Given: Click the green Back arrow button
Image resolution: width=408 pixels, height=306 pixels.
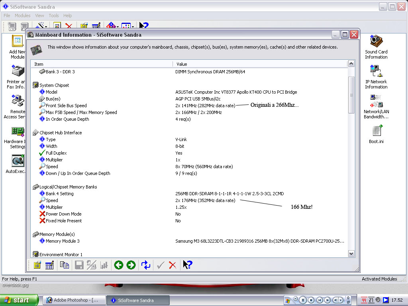Looking at the screenshot, I should tap(119, 265).
